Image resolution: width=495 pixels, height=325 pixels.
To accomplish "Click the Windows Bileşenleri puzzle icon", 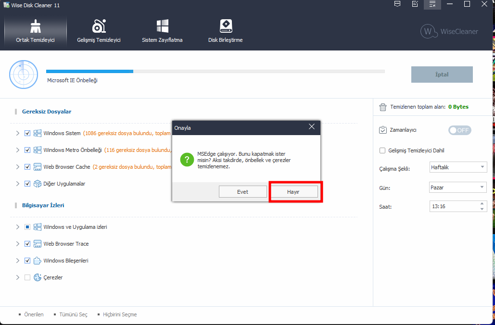I will click(x=38, y=261).
